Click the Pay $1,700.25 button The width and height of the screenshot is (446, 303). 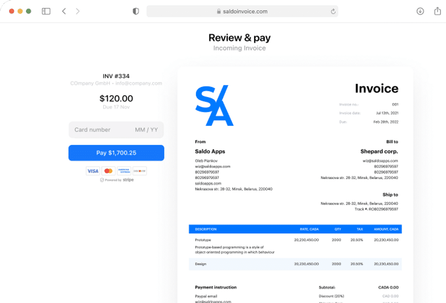(x=116, y=153)
